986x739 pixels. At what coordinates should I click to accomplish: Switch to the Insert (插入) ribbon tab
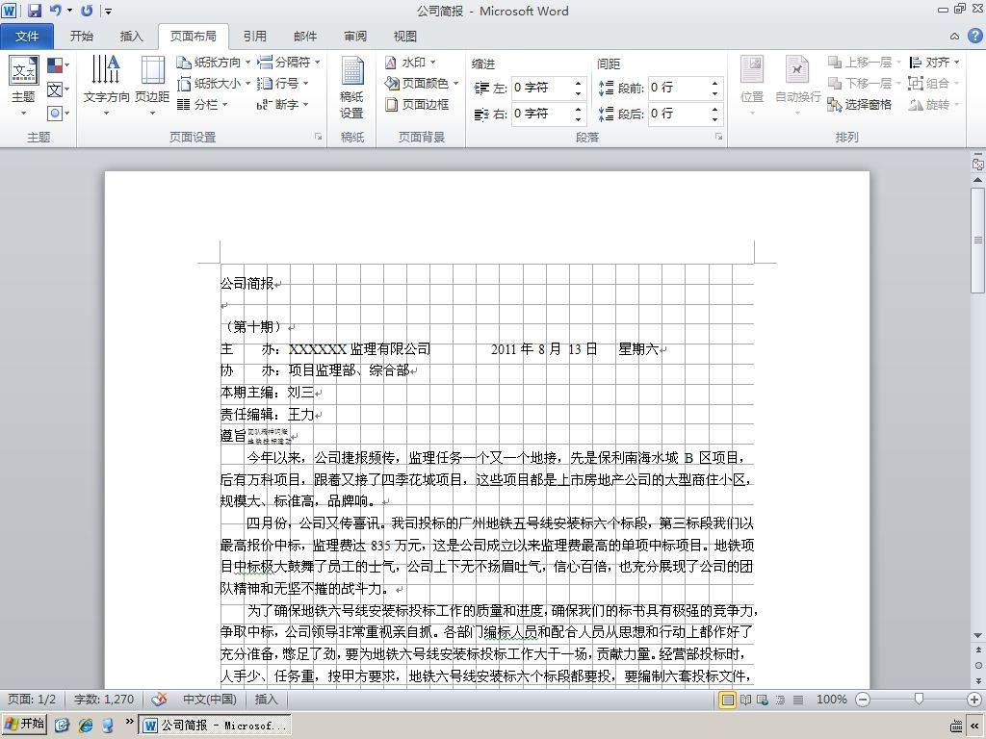click(x=131, y=37)
